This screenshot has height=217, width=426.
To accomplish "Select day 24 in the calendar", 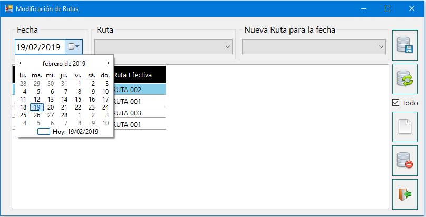I will pos(105,107).
